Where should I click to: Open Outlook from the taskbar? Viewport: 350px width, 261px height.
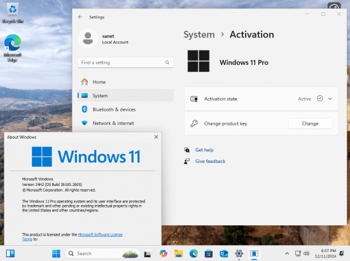point(223,253)
